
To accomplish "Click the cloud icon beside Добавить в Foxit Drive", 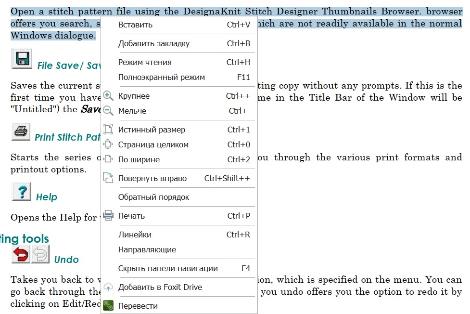I will point(108,287).
